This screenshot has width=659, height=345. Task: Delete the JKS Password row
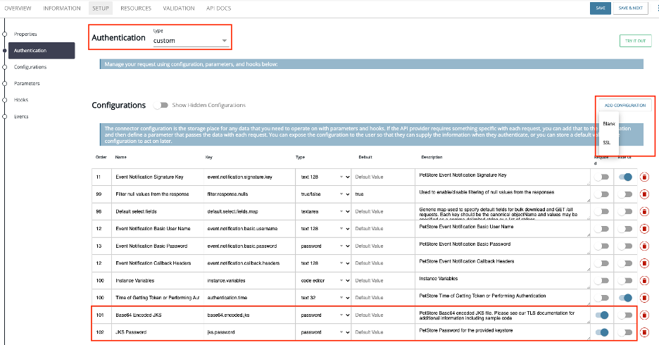tap(644, 332)
